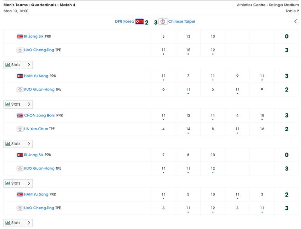Click the flag beside LIN Yen-Chun
Viewport: 301px width, 229px height.
(20, 129)
